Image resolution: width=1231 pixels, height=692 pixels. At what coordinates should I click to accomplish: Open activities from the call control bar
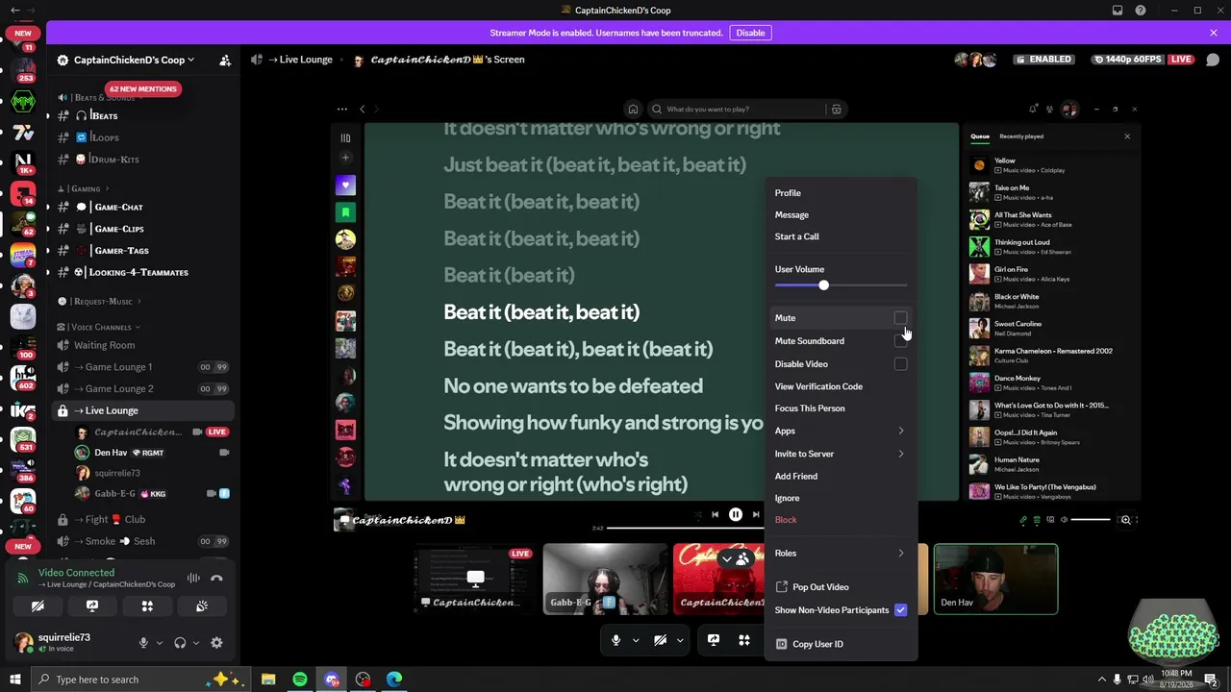pos(744,640)
